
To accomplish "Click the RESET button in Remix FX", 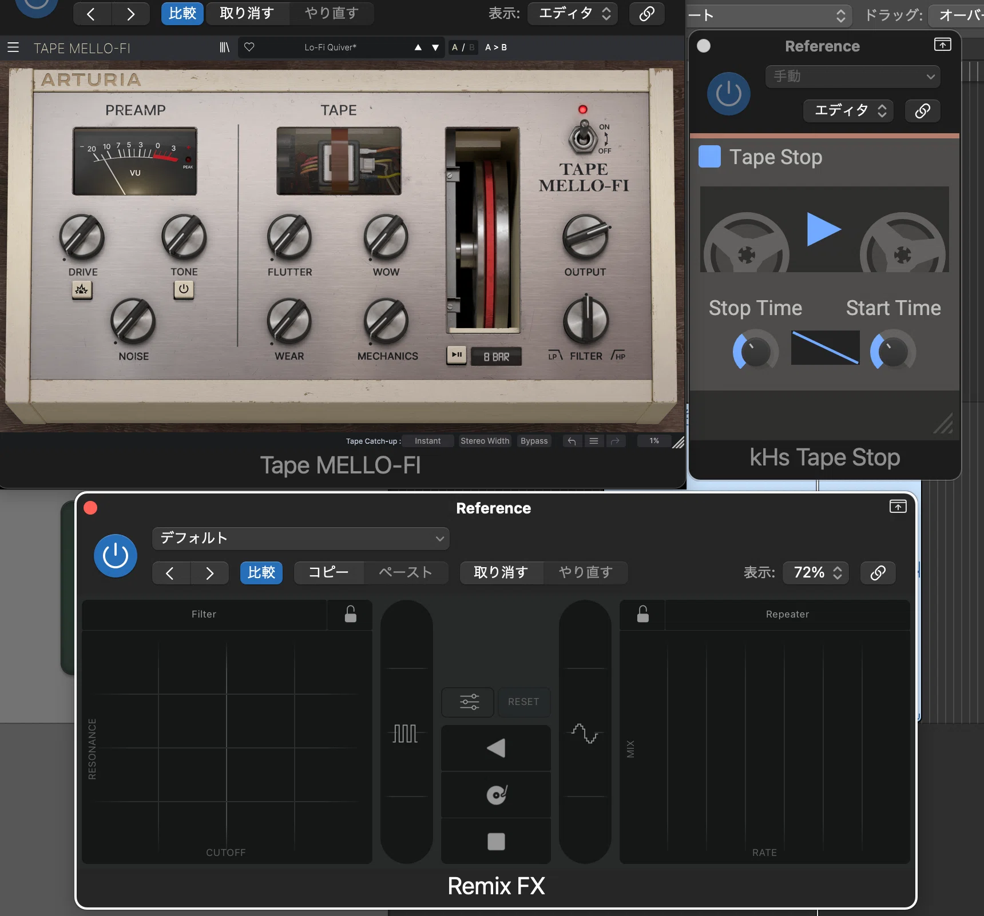I will [x=523, y=702].
